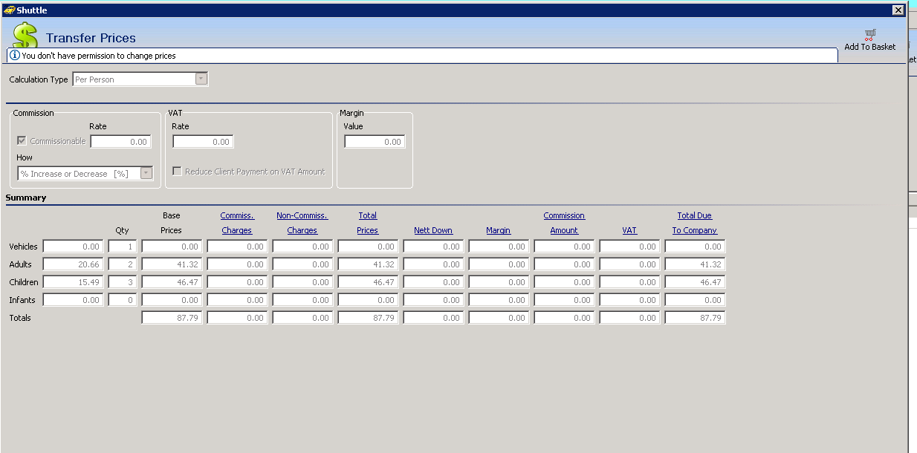
Task: Click the Vehicles Qty field
Action: (123, 247)
